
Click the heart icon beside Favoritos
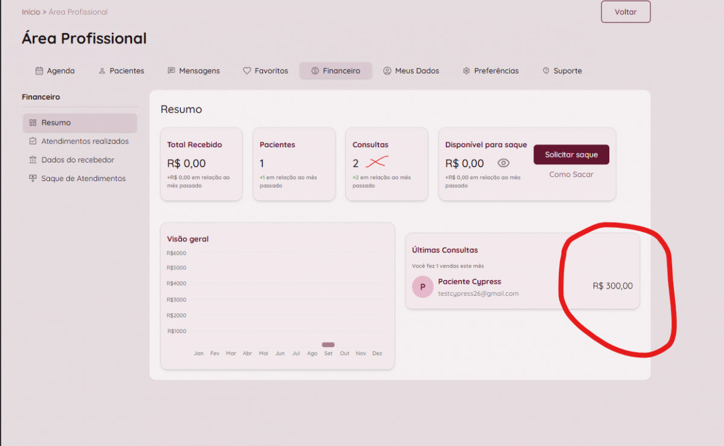tap(247, 71)
